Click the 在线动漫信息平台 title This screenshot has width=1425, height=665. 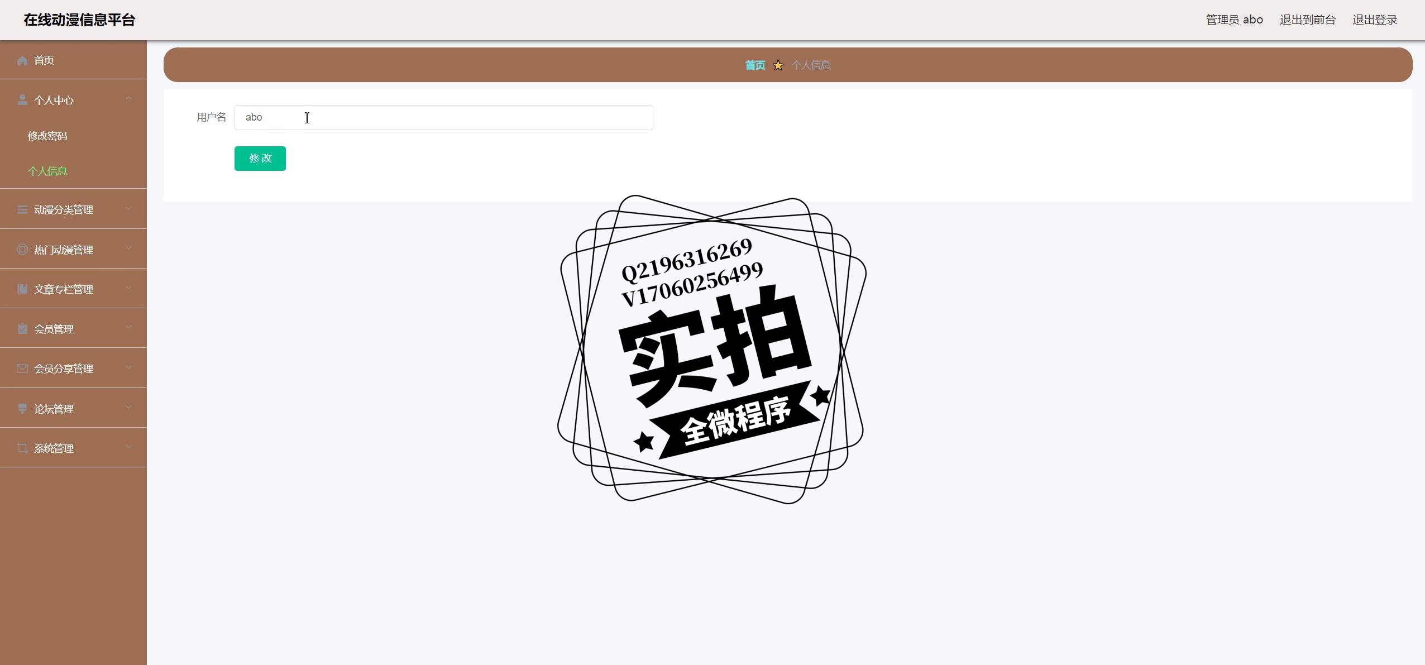(x=79, y=20)
